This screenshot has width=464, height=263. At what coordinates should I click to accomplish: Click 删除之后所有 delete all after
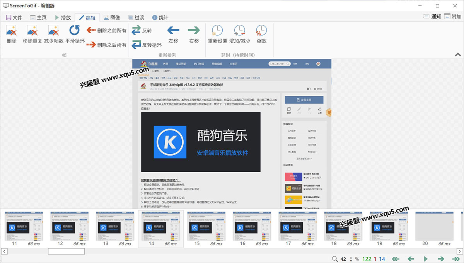click(x=106, y=45)
